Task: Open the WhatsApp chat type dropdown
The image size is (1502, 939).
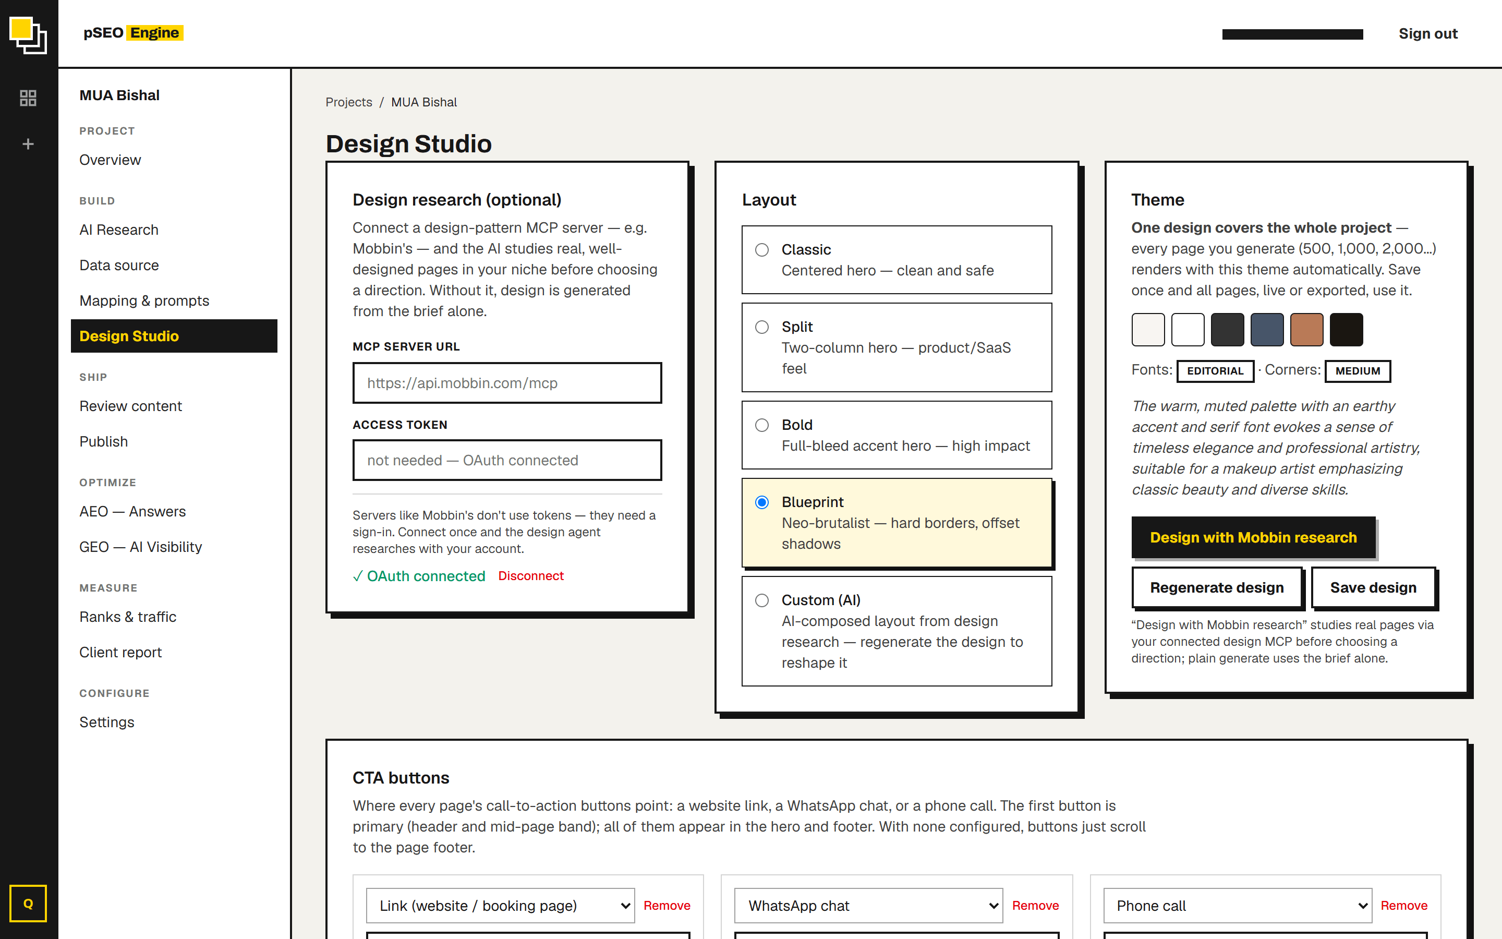Action: click(x=868, y=906)
